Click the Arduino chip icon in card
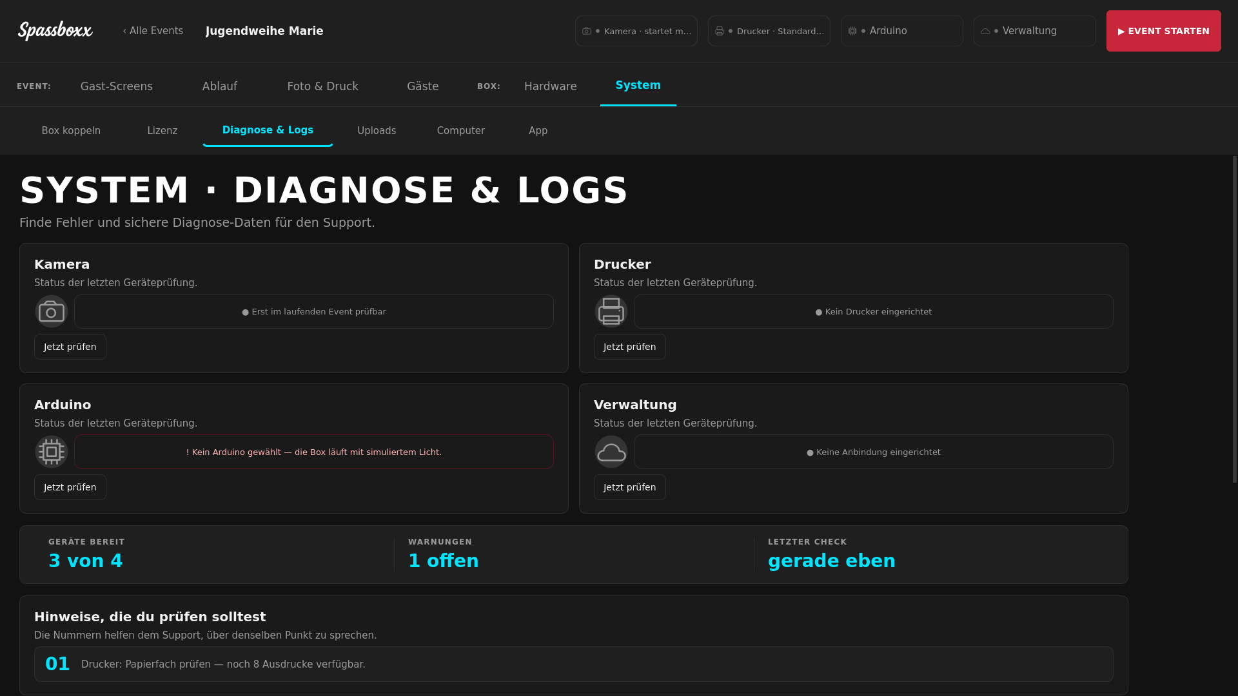1238x696 pixels. coord(52,452)
